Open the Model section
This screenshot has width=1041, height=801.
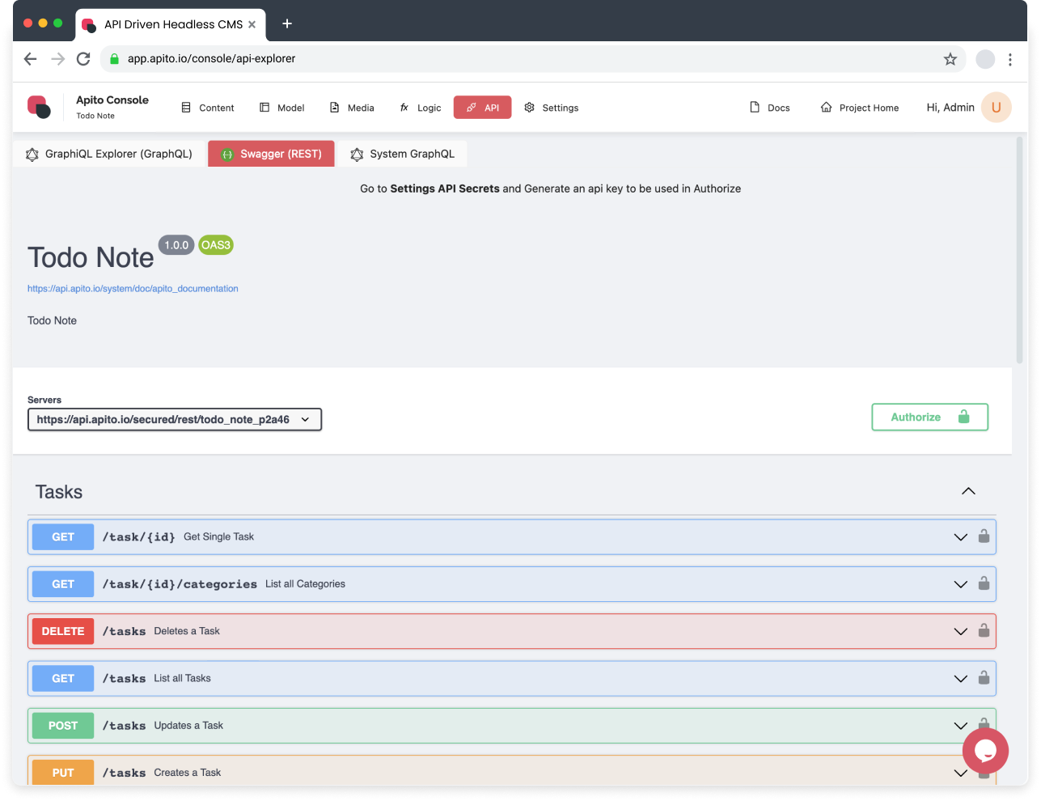coord(281,108)
